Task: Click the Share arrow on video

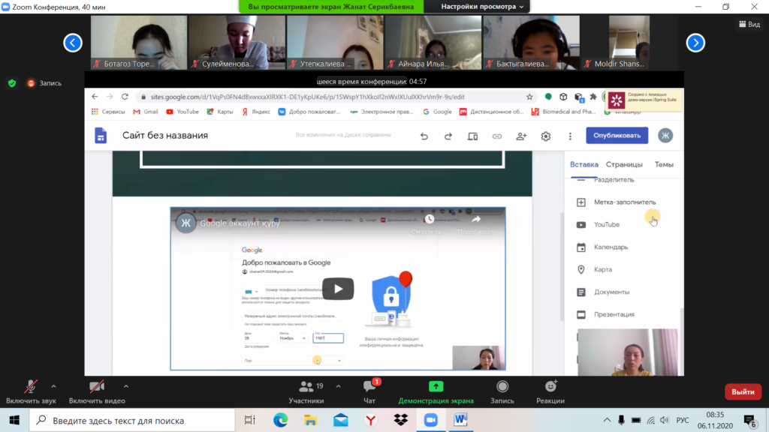Action: (x=476, y=220)
